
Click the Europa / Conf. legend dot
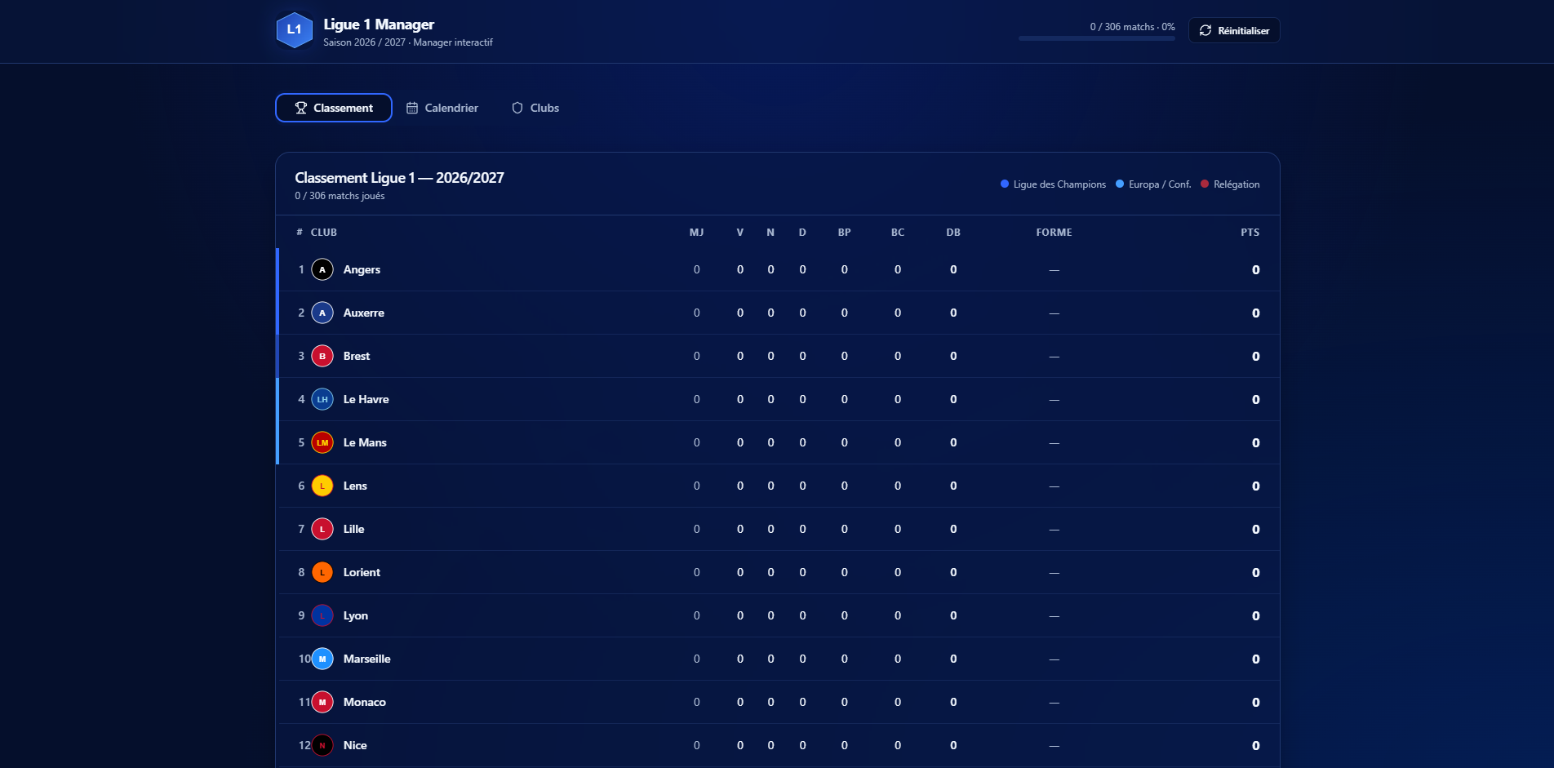1120,184
